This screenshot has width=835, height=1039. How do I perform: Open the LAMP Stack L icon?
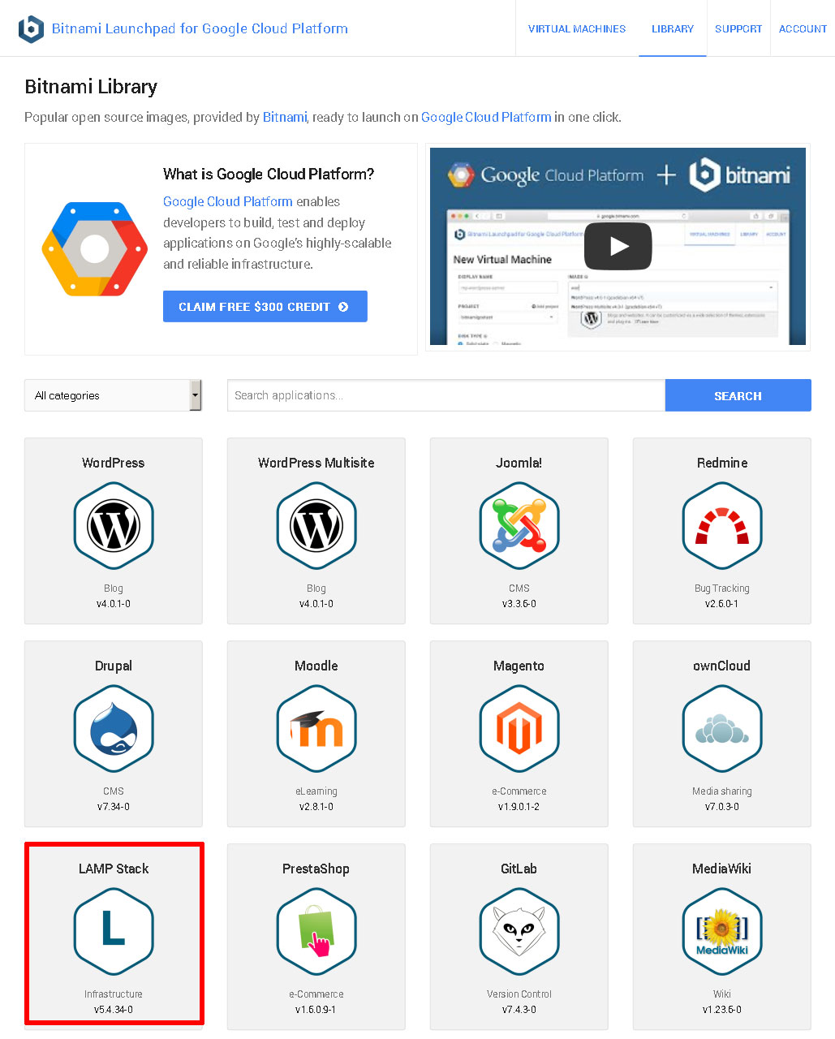tap(114, 932)
